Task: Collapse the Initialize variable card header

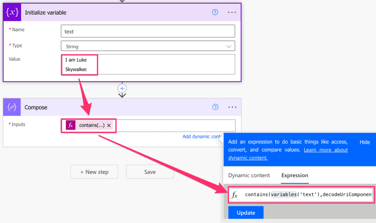Action: point(45,12)
